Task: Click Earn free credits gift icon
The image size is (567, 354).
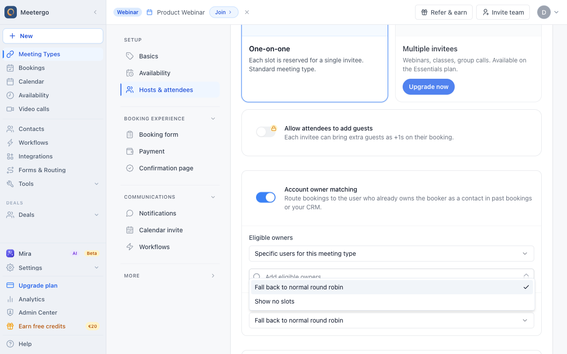Action: tap(10, 326)
